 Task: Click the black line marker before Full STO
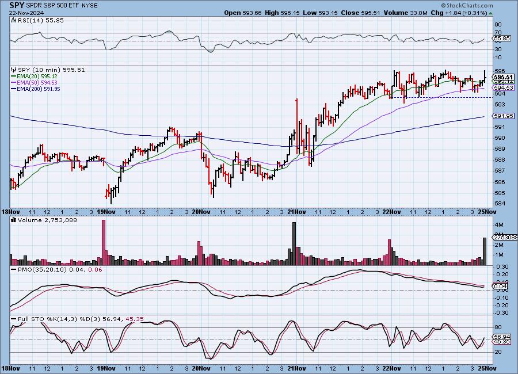coord(14,319)
